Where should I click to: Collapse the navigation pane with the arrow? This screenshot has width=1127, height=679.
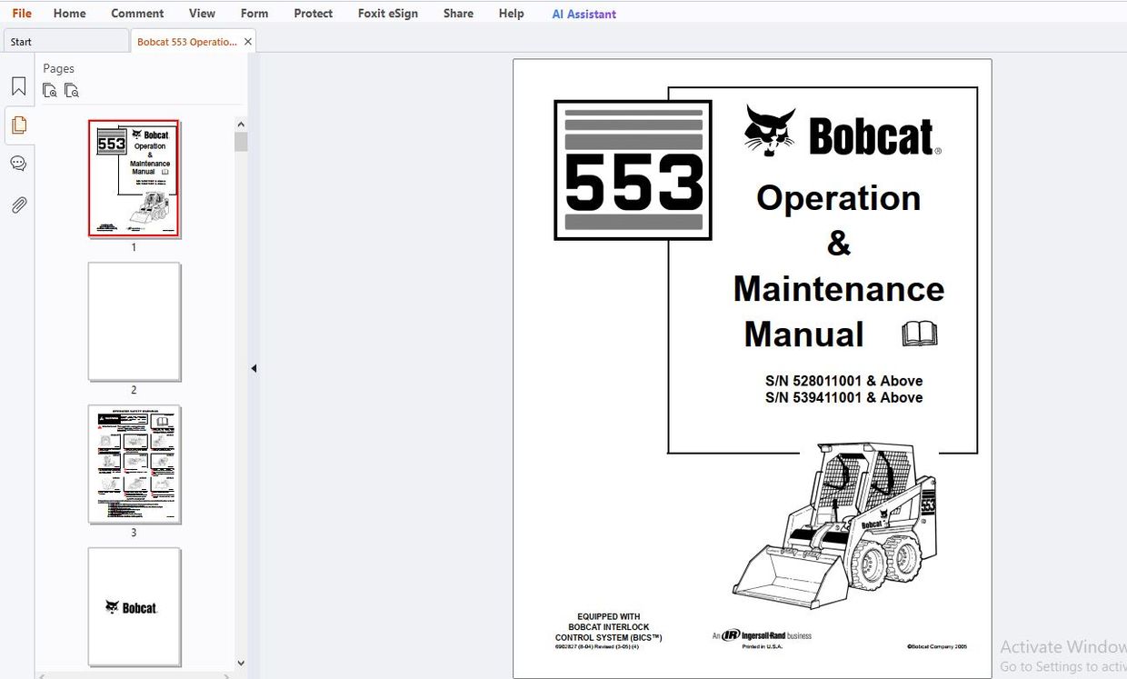point(254,368)
